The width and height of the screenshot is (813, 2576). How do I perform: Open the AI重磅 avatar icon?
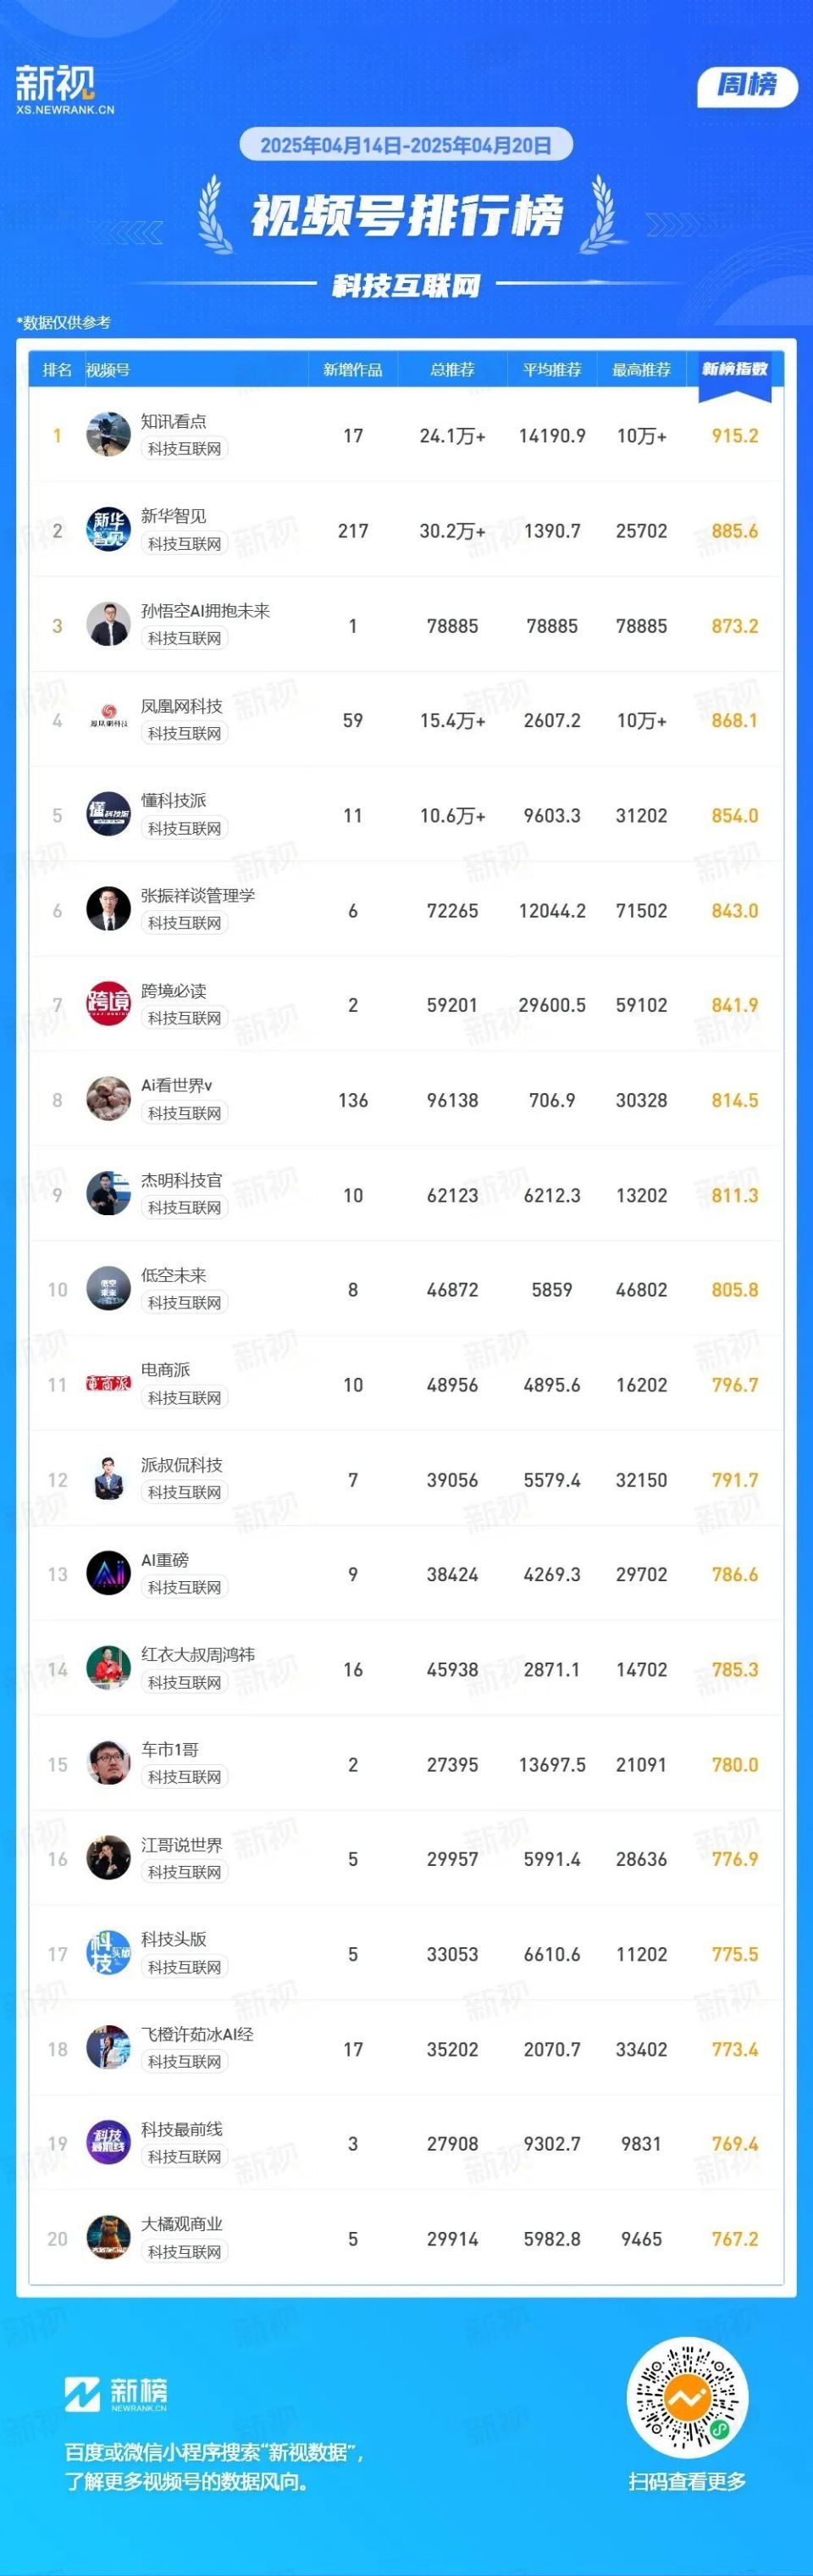(x=108, y=1574)
